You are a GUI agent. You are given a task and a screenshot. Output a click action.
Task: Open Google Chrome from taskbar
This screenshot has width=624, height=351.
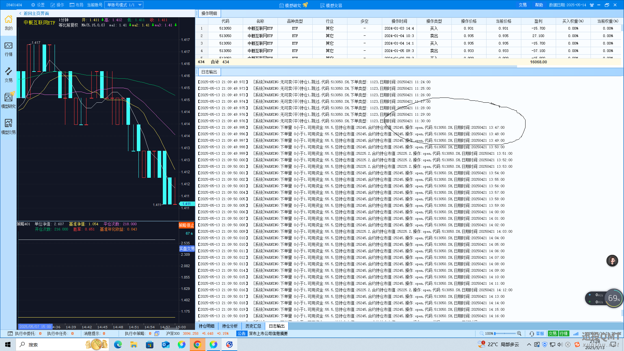click(197, 344)
